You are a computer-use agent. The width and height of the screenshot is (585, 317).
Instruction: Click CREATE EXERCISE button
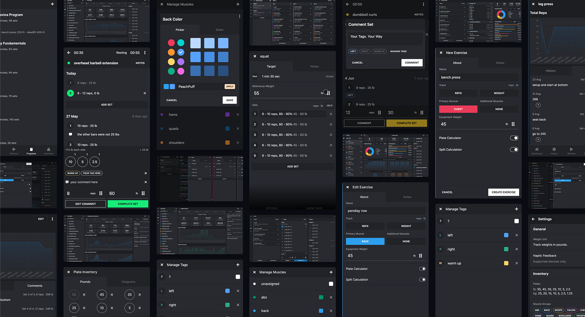(503, 192)
